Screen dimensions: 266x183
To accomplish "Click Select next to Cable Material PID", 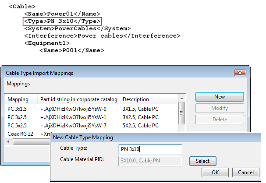I will click(202, 161).
